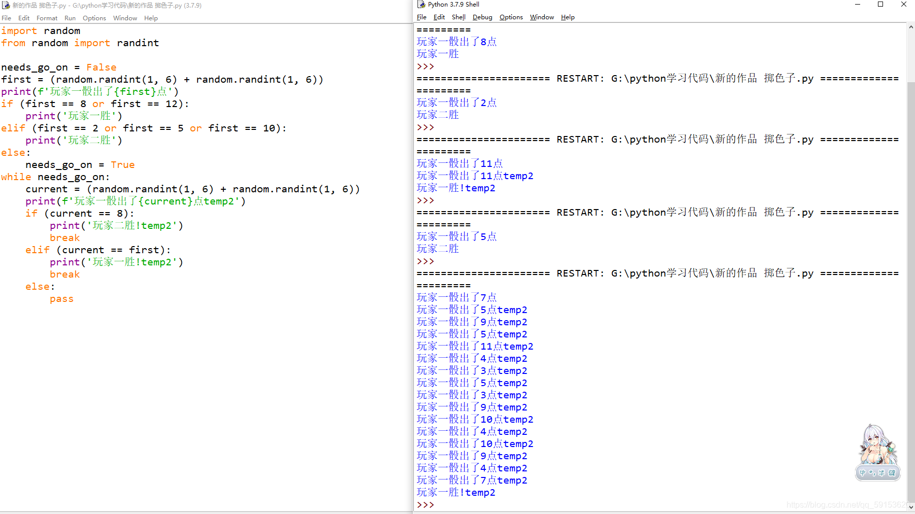Open the File menu in the shell window

coord(421,17)
